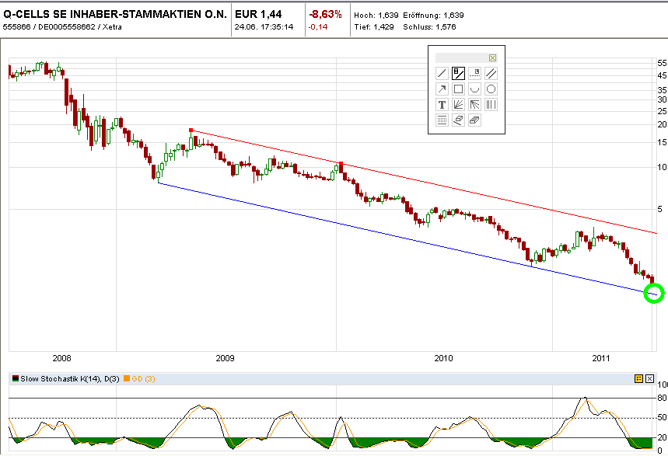The width and height of the screenshot is (668, 456).
Task: Pick the vertical lines tool
Action: pyautogui.click(x=491, y=105)
